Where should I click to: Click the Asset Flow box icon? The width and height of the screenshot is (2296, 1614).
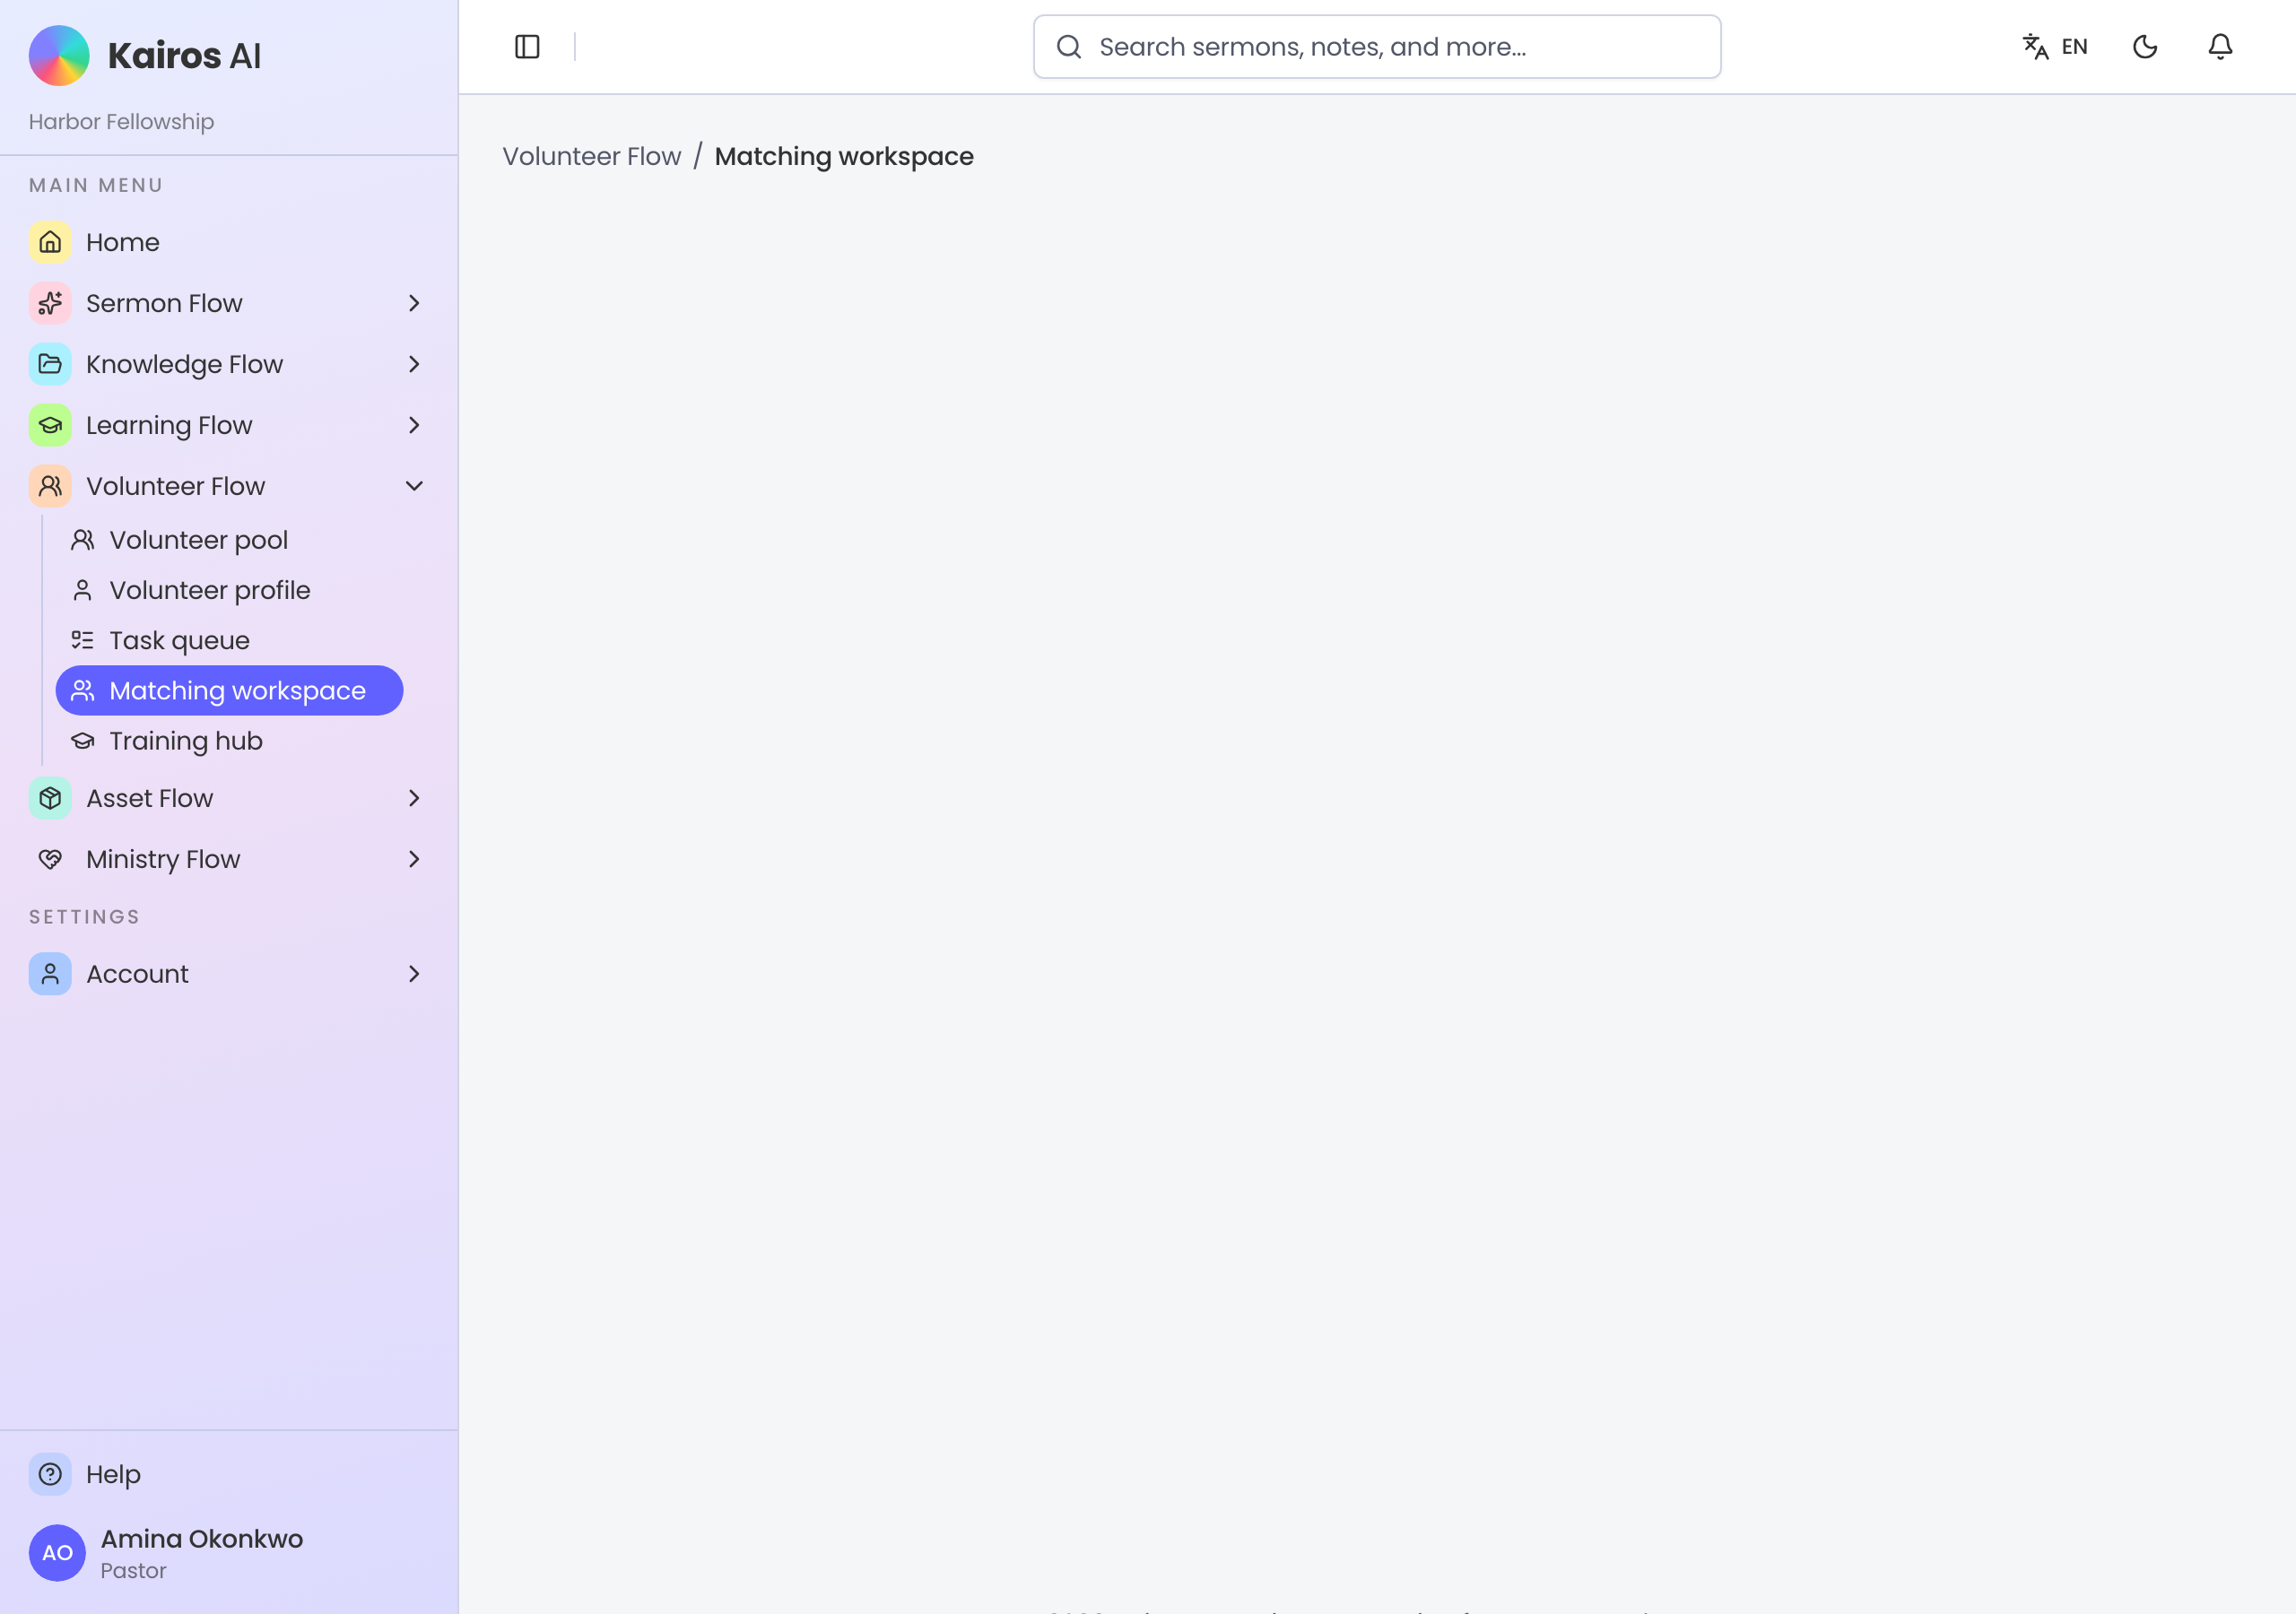pyautogui.click(x=50, y=798)
